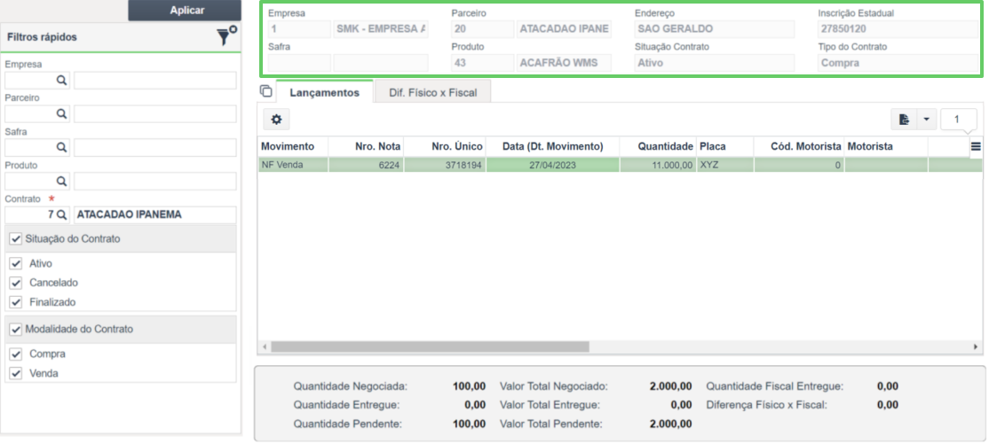Toggle the Situação do Contrato group checkbox
This screenshot has height=443, width=989.
click(16, 239)
